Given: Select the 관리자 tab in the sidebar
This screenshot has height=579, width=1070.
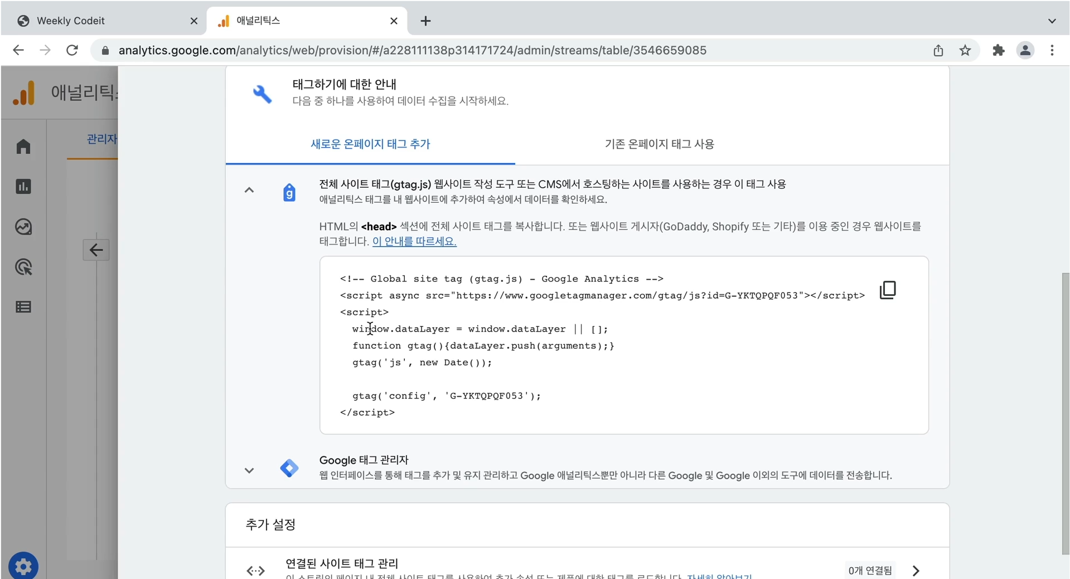Looking at the screenshot, I should click(x=101, y=139).
